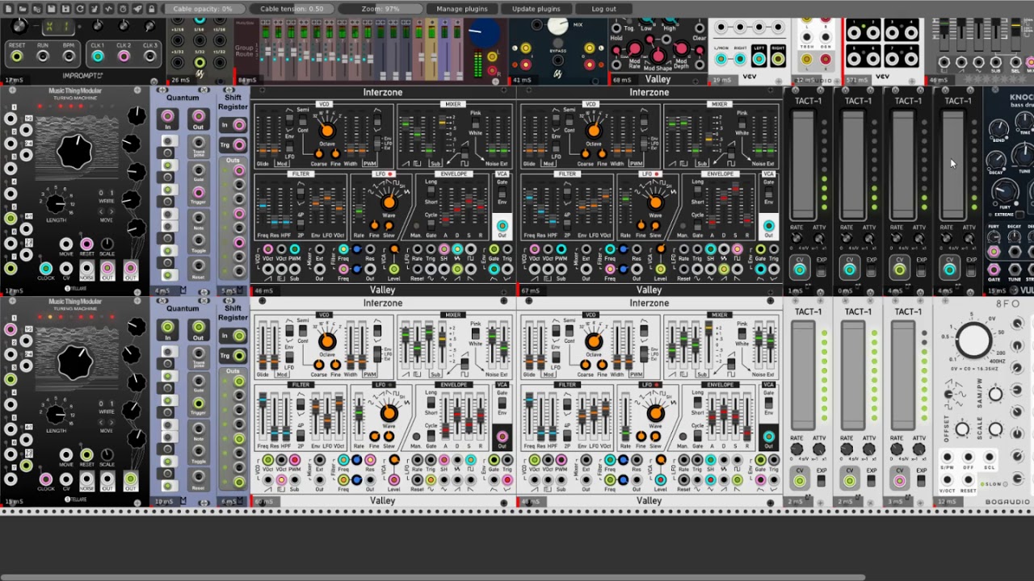Click Octave knob on right dark Interzone
This screenshot has width=1034, height=581.
(594, 131)
